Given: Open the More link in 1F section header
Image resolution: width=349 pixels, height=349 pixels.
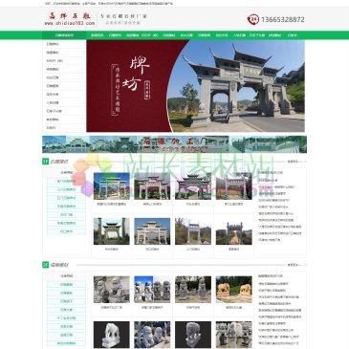Looking at the screenshot, I should (294, 162).
